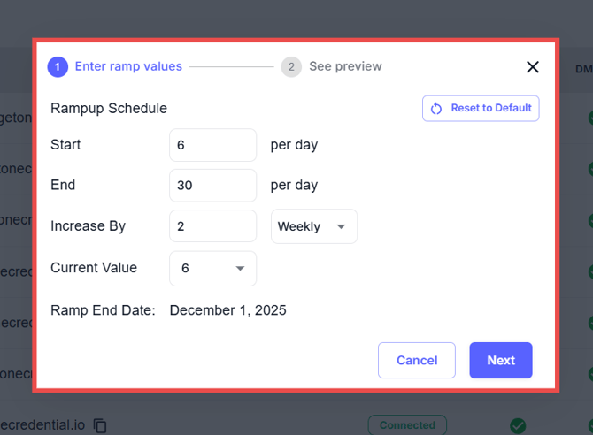Go to the See preview step

[345, 66]
